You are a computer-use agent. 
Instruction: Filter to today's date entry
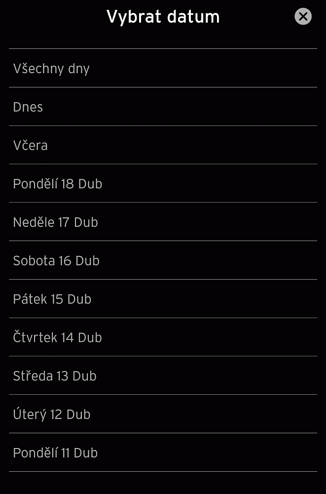(163, 107)
